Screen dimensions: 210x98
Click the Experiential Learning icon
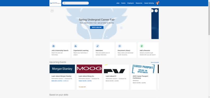tap(75, 46)
